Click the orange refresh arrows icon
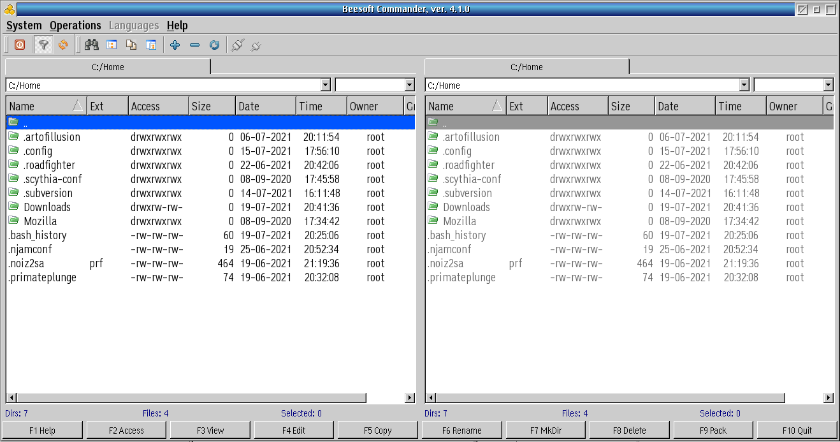840x442 pixels. pos(62,45)
